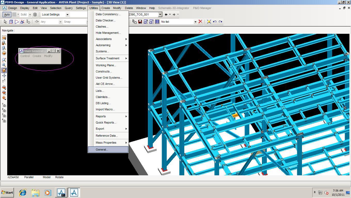351x198 pixels.
Task: Open the 2390_TOS_S01 element dropdown
Action: [160, 14]
